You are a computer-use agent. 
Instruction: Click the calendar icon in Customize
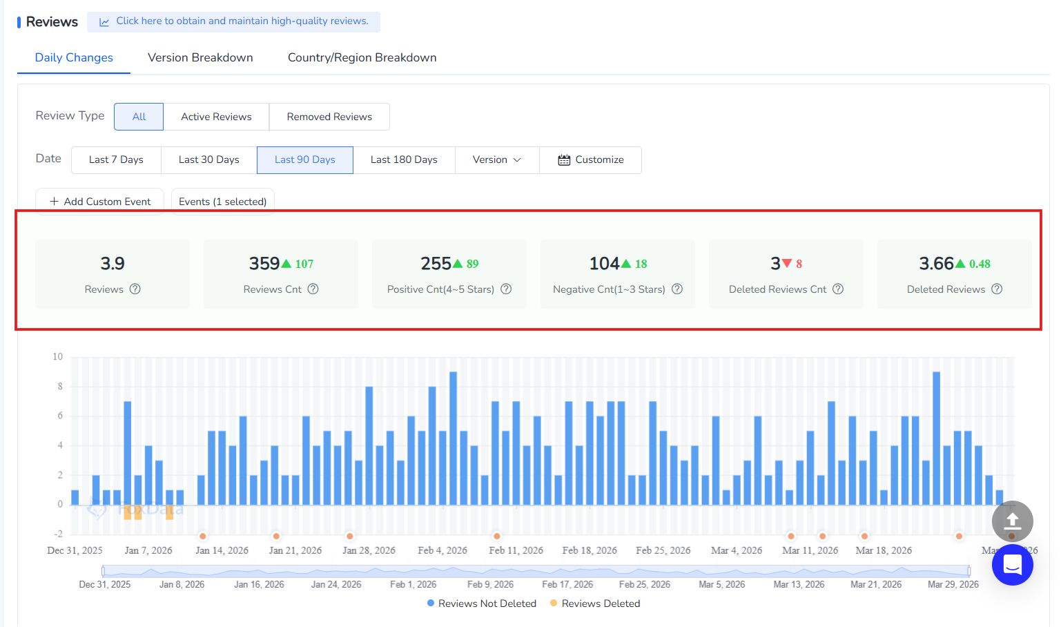(564, 160)
